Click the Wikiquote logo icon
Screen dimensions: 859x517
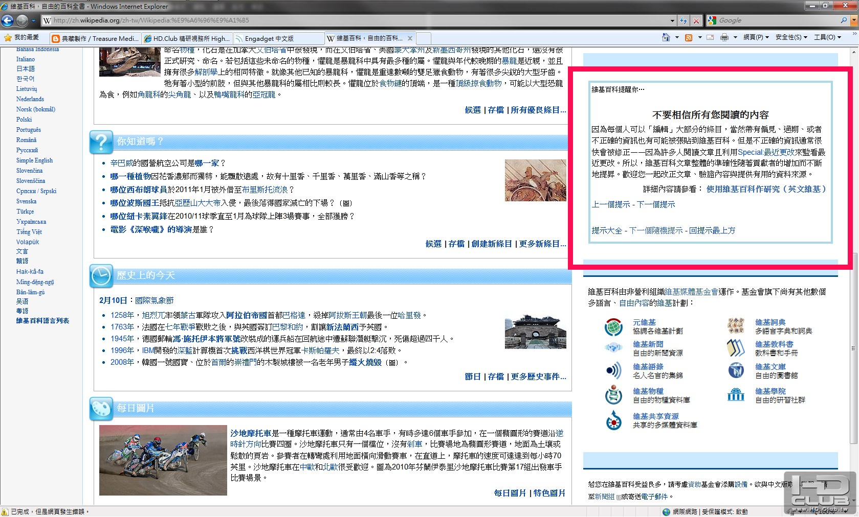click(613, 370)
